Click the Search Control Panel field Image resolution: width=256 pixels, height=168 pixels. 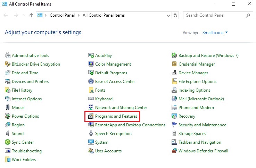coord(218,15)
